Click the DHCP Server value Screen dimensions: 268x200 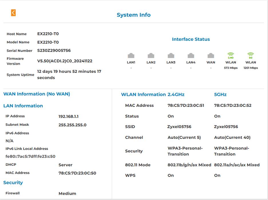point(65,165)
